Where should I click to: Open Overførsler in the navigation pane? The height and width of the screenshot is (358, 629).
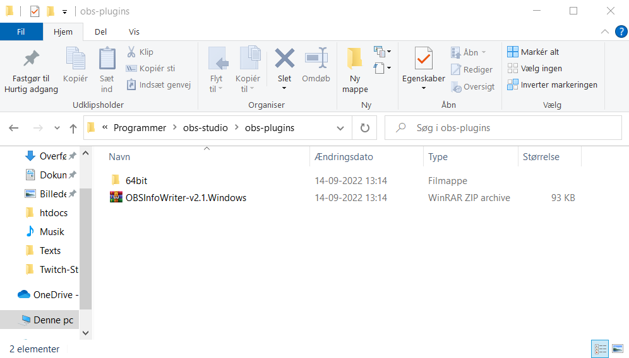(x=51, y=156)
